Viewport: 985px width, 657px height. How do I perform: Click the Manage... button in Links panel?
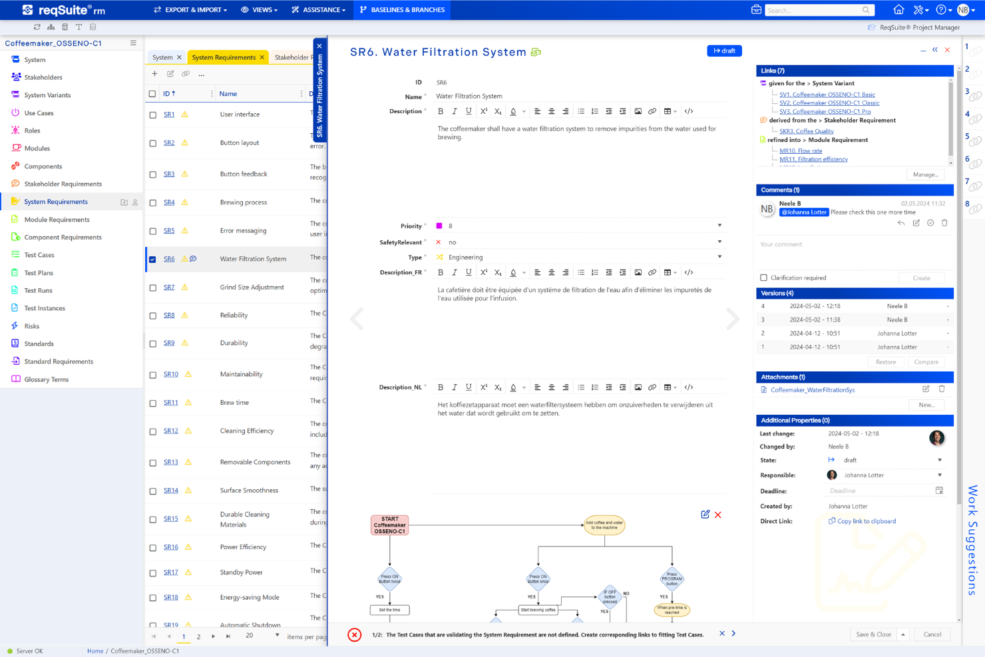[x=925, y=174]
